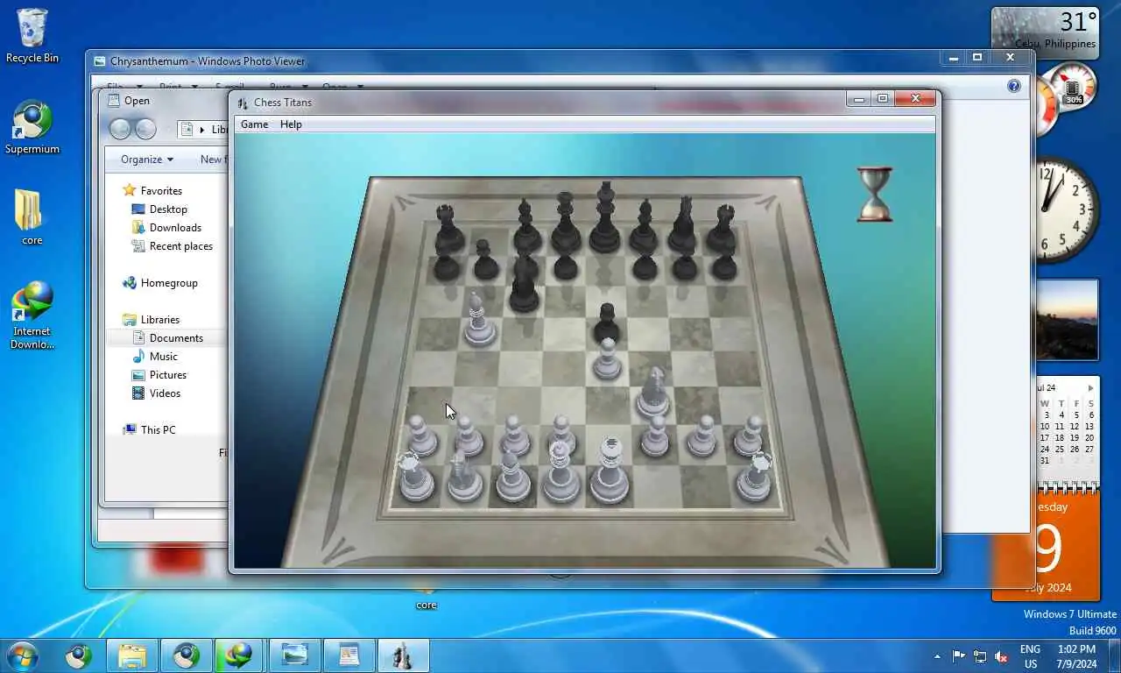This screenshot has width=1121, height=673.
Task: Select the black bishop on f8
Action: (645, 226)
